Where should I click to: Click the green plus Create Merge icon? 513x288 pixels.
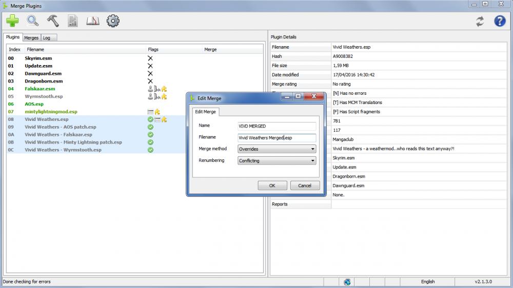click(12, 21)
